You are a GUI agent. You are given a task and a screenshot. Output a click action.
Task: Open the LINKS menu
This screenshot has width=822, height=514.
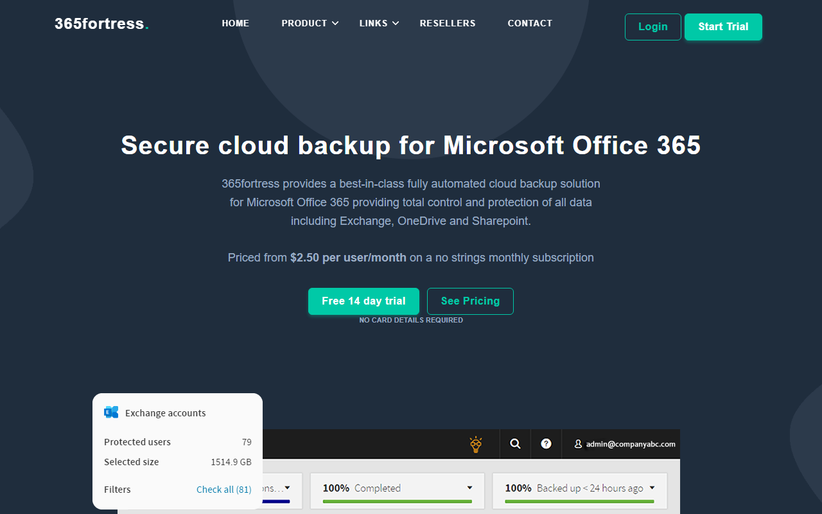pos(373,23)
